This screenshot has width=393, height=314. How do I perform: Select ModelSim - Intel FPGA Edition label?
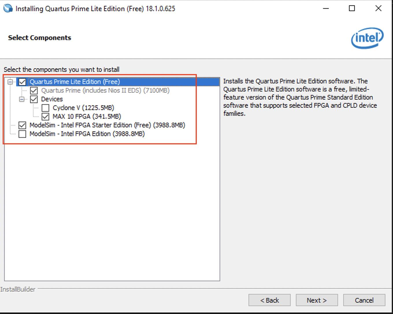tap(87, 134)
